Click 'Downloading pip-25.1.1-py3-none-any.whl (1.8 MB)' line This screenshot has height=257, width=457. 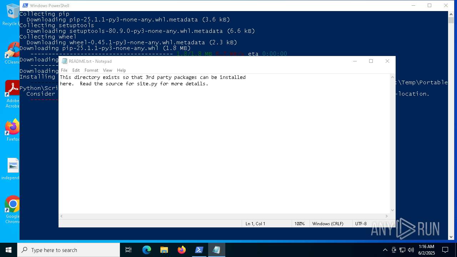click(x=105, y=48)
